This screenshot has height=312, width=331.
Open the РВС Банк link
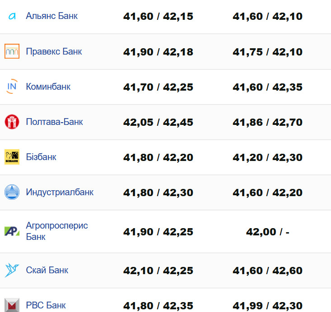[46, 305]
